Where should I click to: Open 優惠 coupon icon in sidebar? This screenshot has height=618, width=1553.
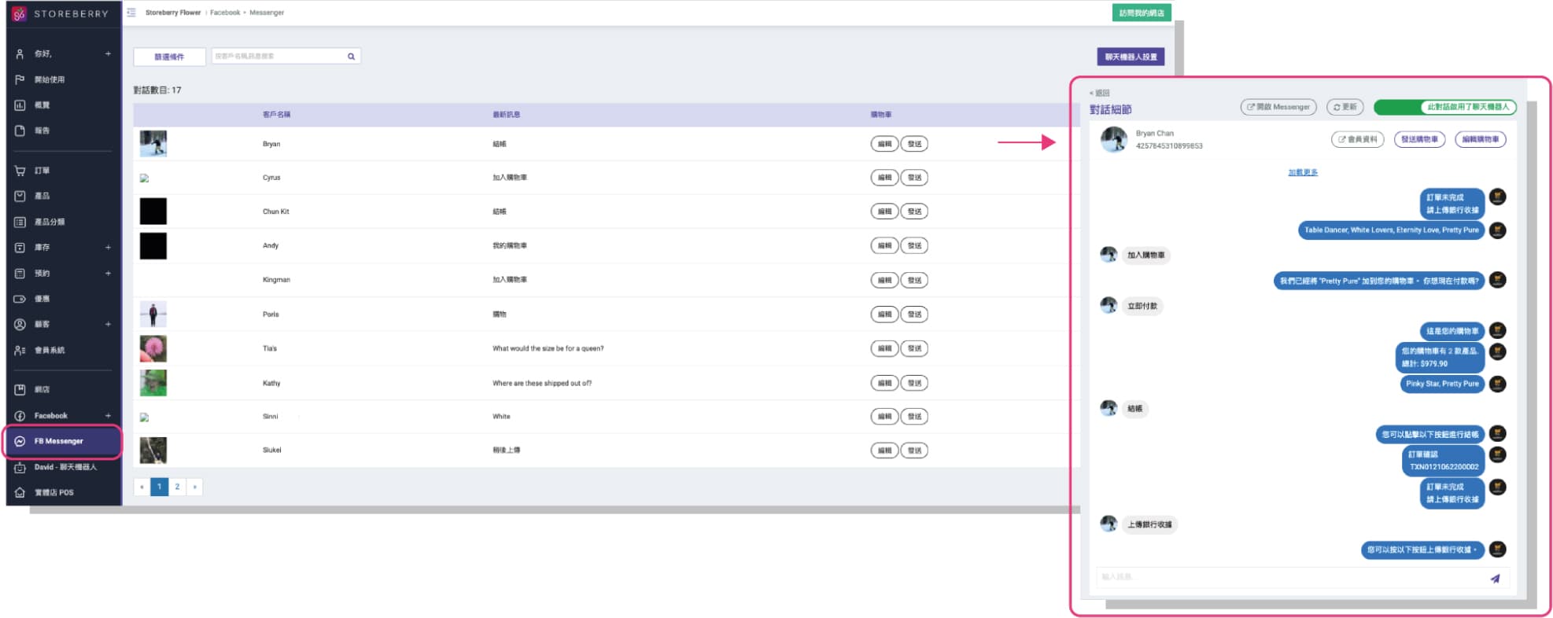click(20, 299)
